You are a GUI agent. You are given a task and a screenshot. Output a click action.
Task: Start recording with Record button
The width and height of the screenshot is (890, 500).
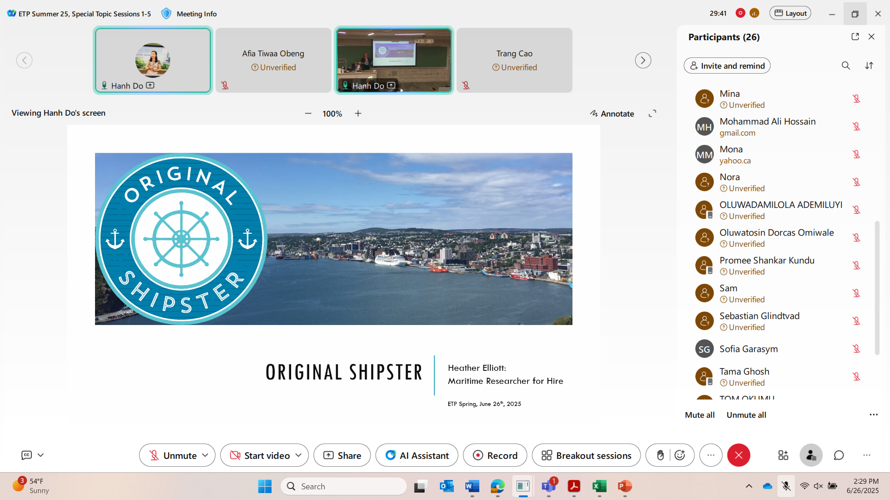[495, 455]
